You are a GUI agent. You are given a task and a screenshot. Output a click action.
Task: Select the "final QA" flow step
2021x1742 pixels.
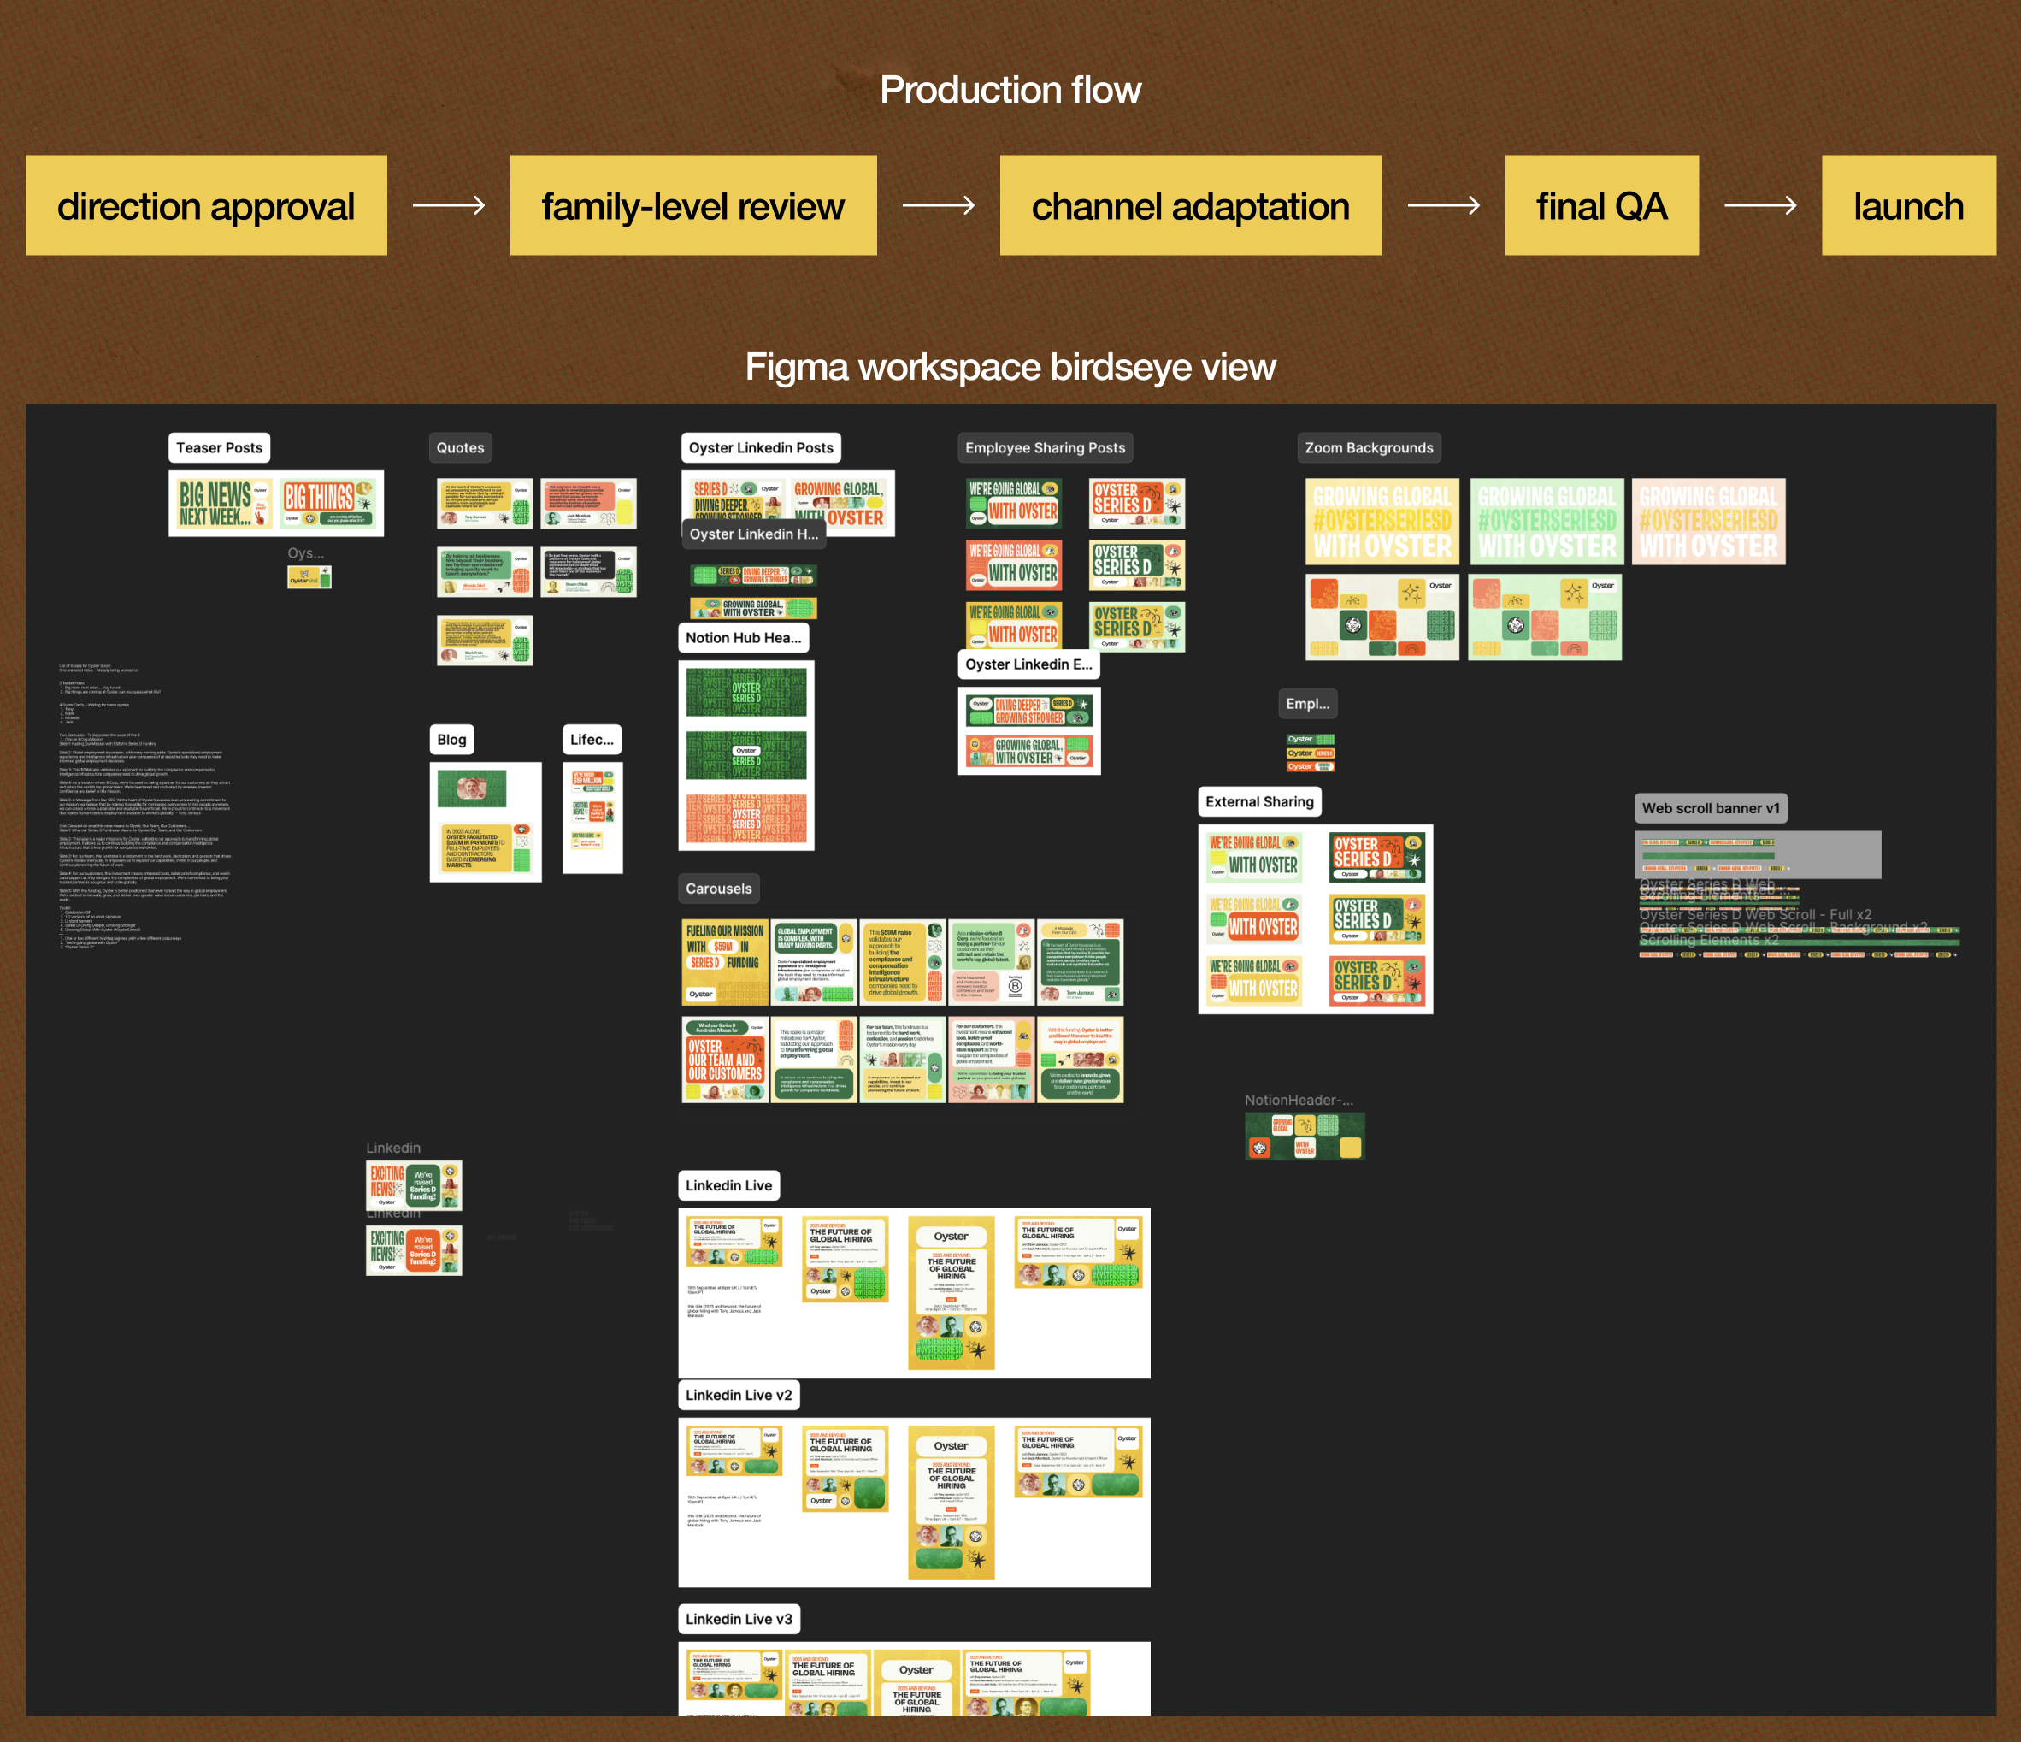(1601, 206)
